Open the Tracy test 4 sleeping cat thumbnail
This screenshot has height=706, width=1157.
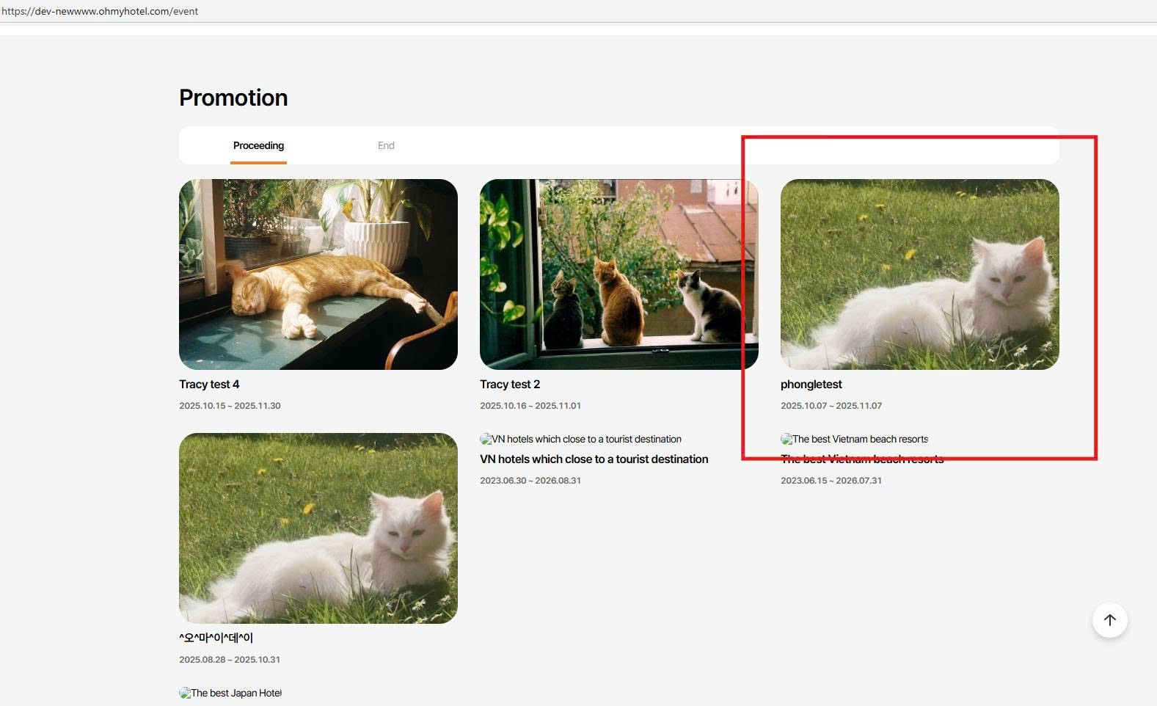318,274
